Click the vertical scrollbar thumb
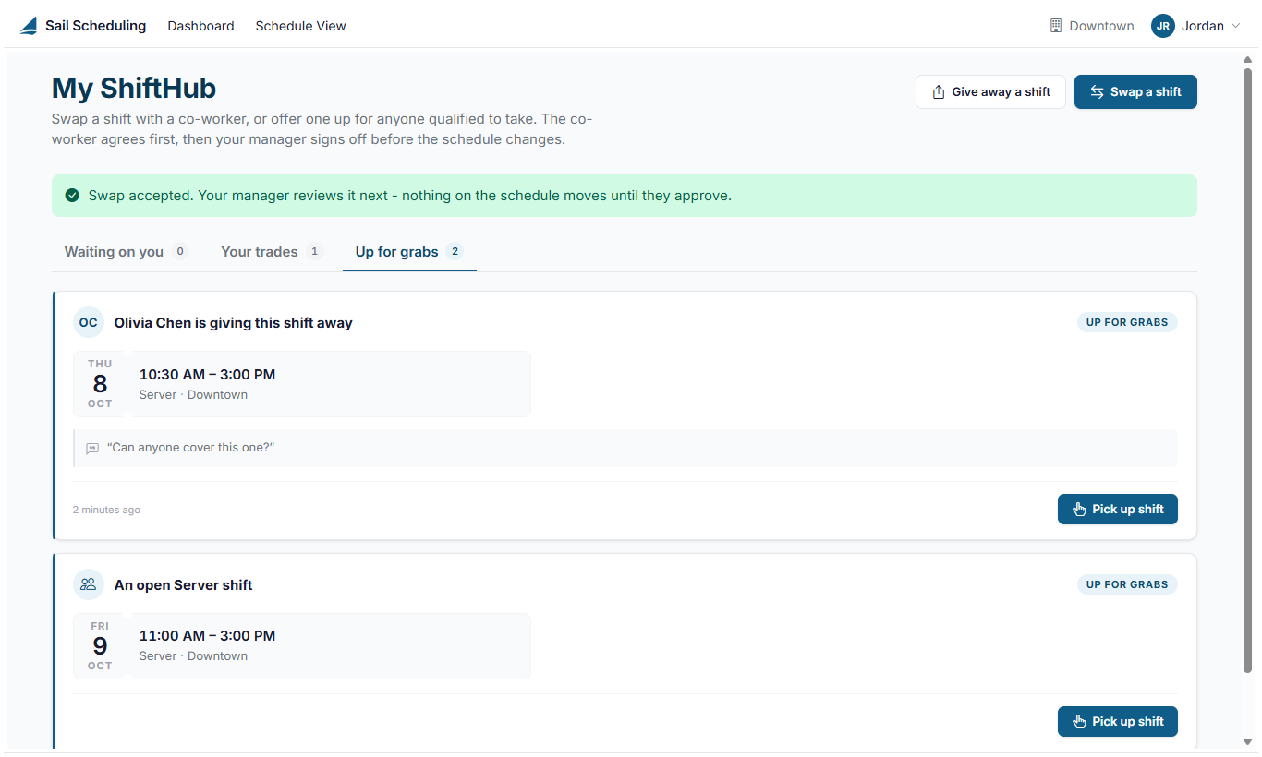 (x=1247, y=369)
